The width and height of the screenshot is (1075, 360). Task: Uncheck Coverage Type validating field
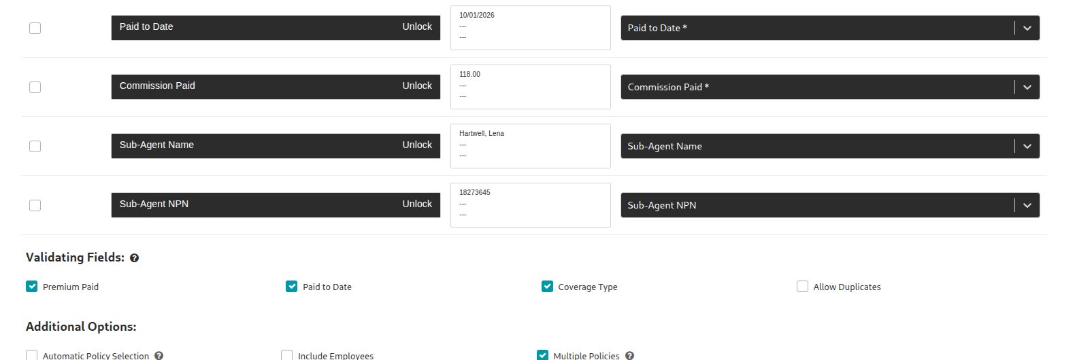[547, 286]
